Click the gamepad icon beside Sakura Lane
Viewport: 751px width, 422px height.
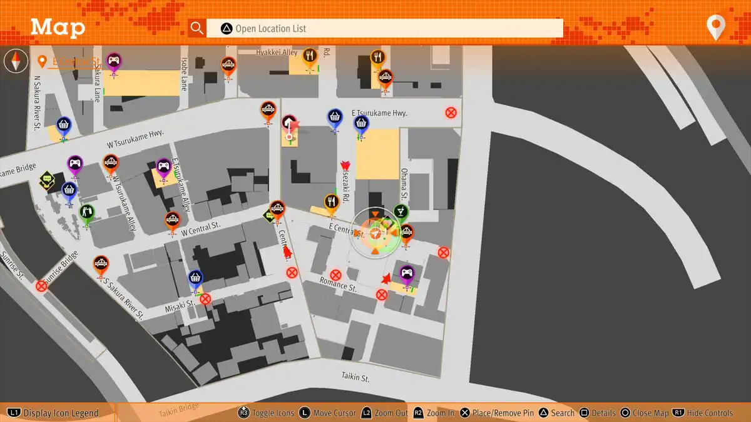click(x=114, y=61)
